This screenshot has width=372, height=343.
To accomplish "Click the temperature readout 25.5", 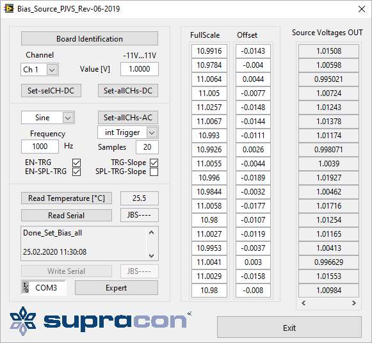I will point(140,198).
